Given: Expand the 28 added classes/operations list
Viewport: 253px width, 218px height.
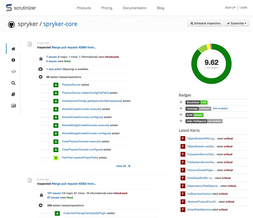Looking at the screenshot, I should [x=40, y=77].
